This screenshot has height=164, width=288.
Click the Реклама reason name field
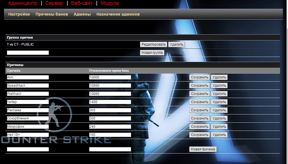click(x=28, y=110)
